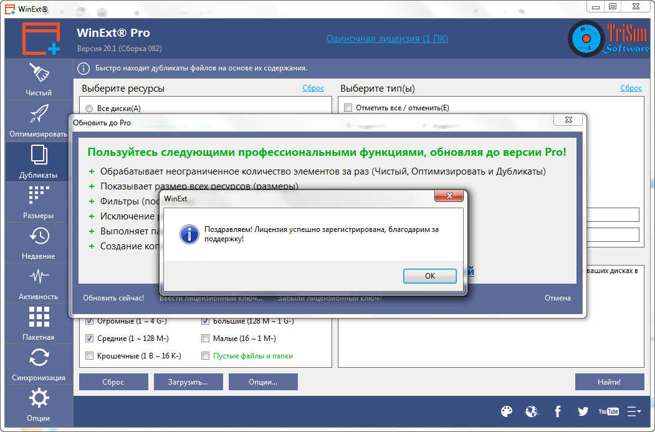Viewport: 655px width, 432px height.
Task: Click the color palette theme icon
Action: 506,411
